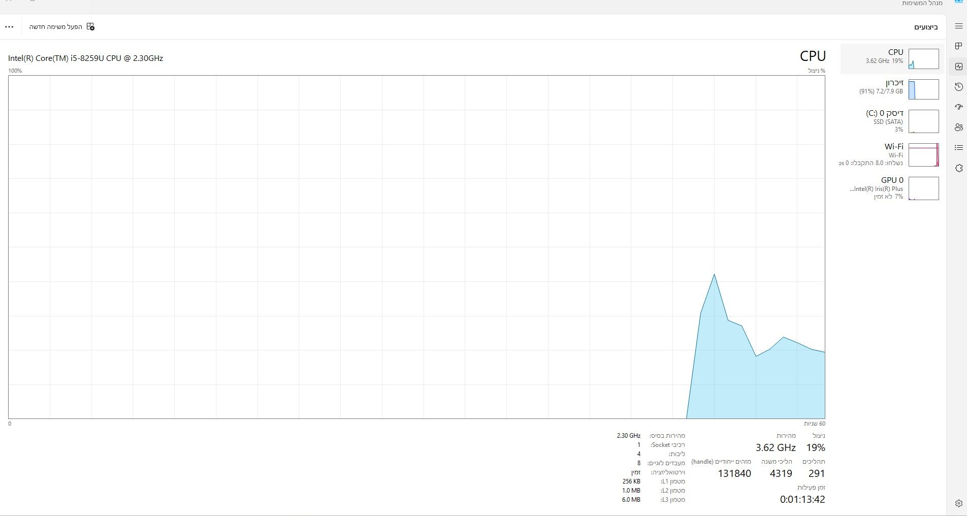The image size is (967, 516).
Task: Click the 'הפעל משימה חדשה' button label
Action: (55, 26)
